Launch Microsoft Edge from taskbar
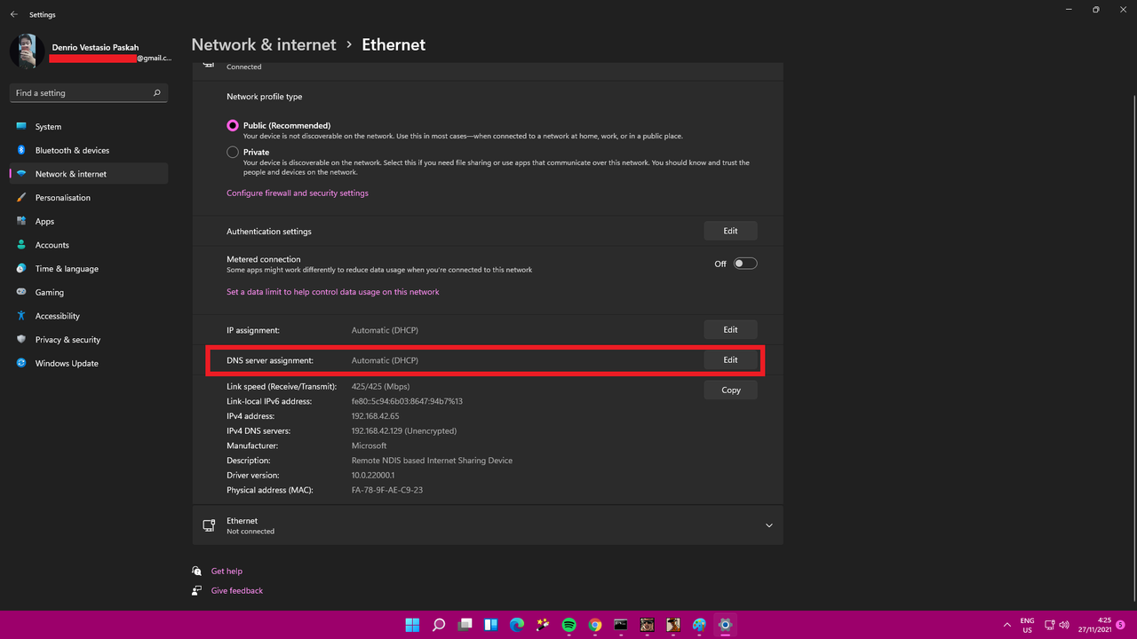 point(517,625)
